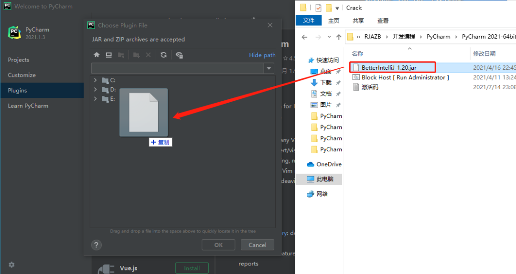Open 桌面 in quick access

point(325,72)
